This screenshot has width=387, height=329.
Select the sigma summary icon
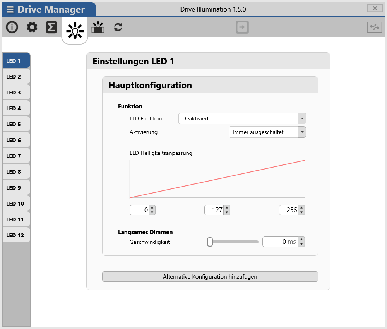click(51, 27)
